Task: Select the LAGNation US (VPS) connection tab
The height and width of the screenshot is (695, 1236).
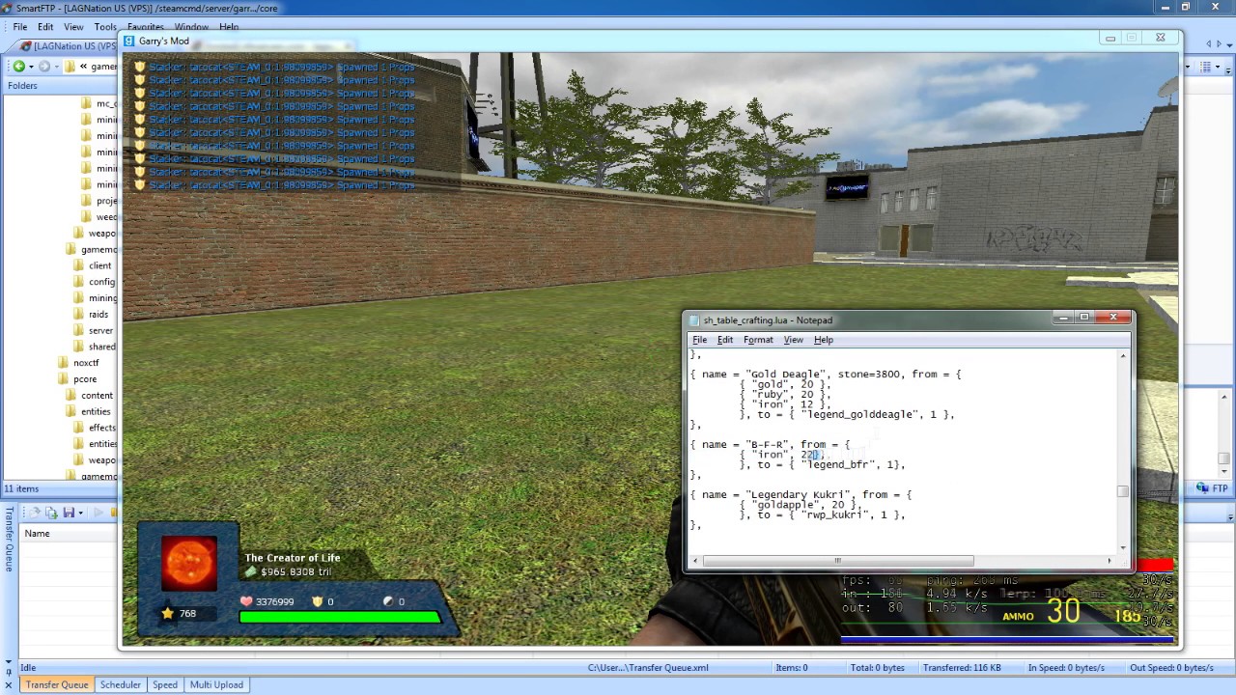Action: 68,45
